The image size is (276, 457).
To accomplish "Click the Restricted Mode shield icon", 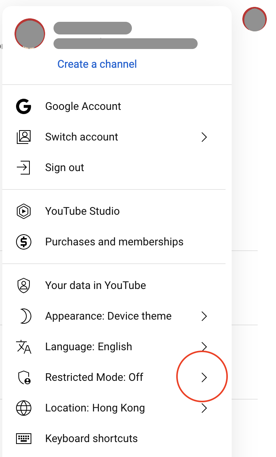I will pos(24,377).
